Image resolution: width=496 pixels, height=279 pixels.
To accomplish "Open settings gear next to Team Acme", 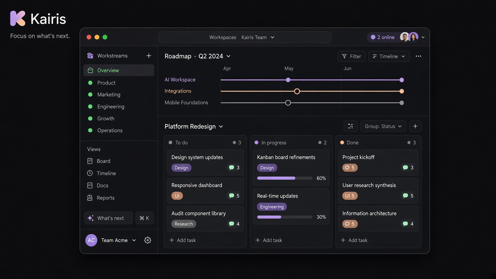I will [x=148, y=240].
